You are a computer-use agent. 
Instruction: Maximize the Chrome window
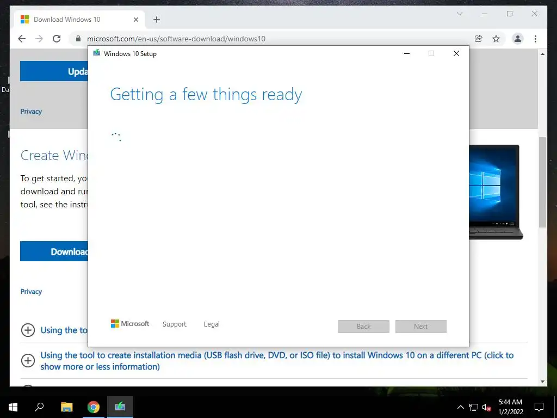pyautogui.click(x=510, y=14)
